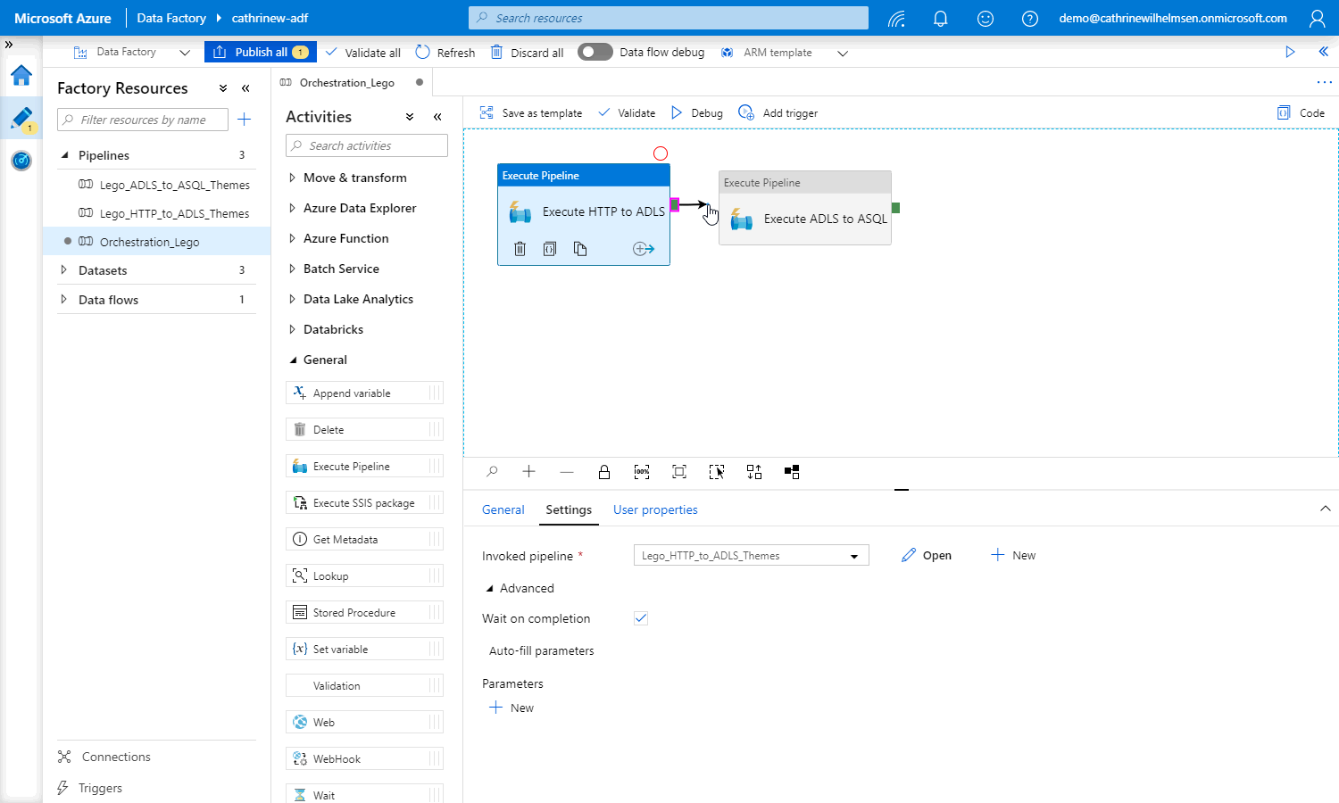Select the Lego_ADLS_to_ASQL_Themes pipeline

click(x=174, y=185)
